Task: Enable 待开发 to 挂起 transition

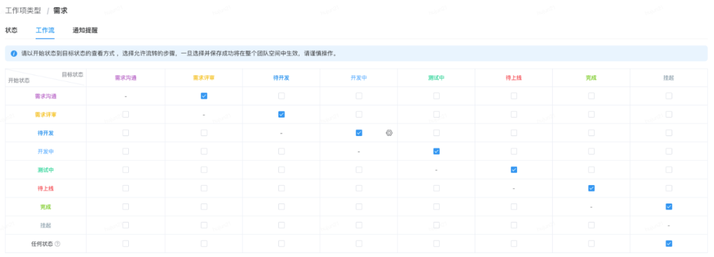Action: pyautogui.click(x=668, y=133)
